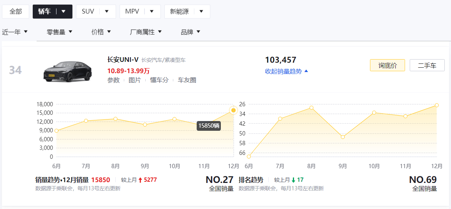Expand the 价格 filter
Viewport: 451px width, 209px height.
[x=101, y=32]
